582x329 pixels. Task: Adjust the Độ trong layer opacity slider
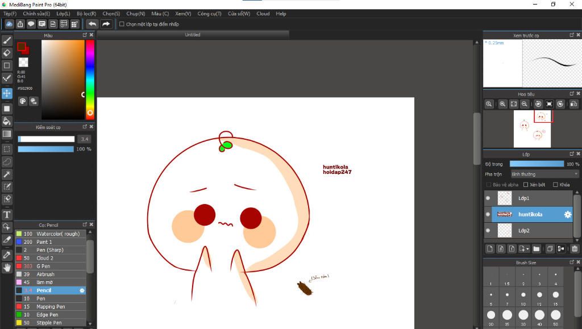pos(537,164)
